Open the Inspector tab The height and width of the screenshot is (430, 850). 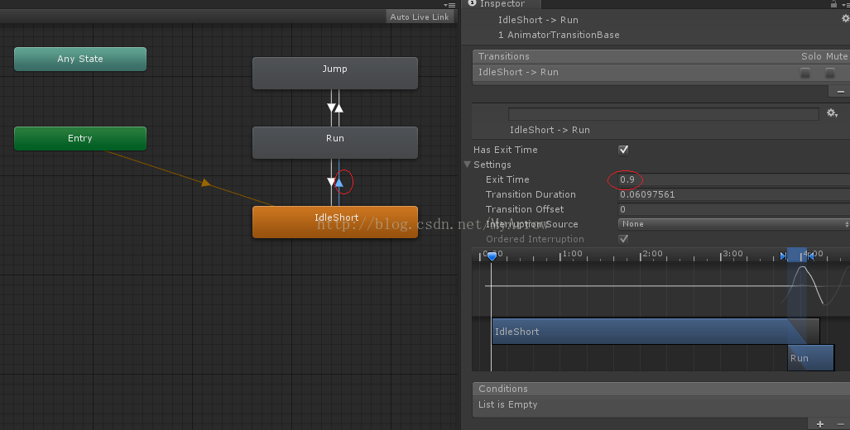pos(502,4)
